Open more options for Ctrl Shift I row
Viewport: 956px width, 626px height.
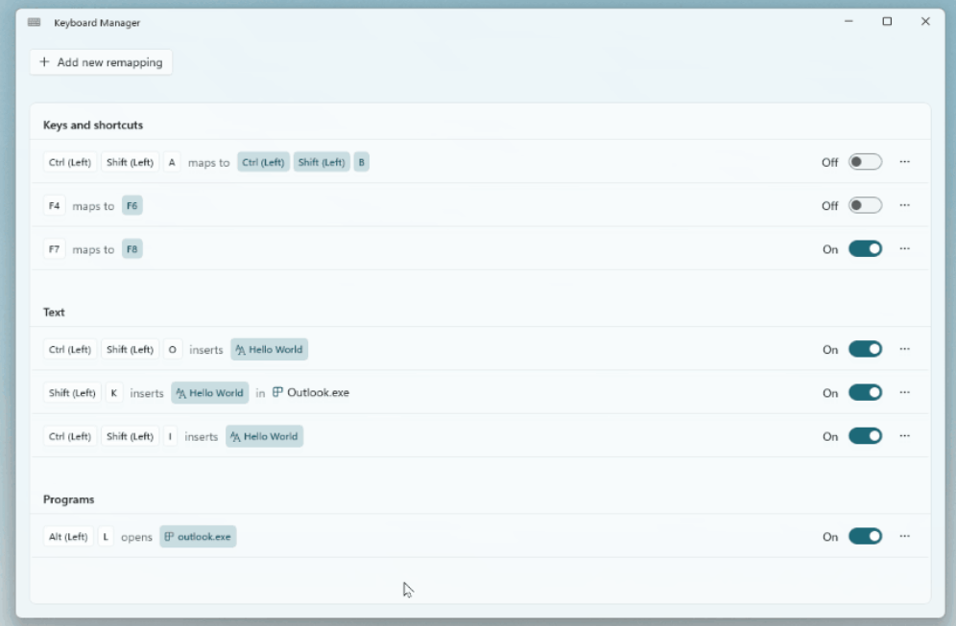(x=905, y=436)
